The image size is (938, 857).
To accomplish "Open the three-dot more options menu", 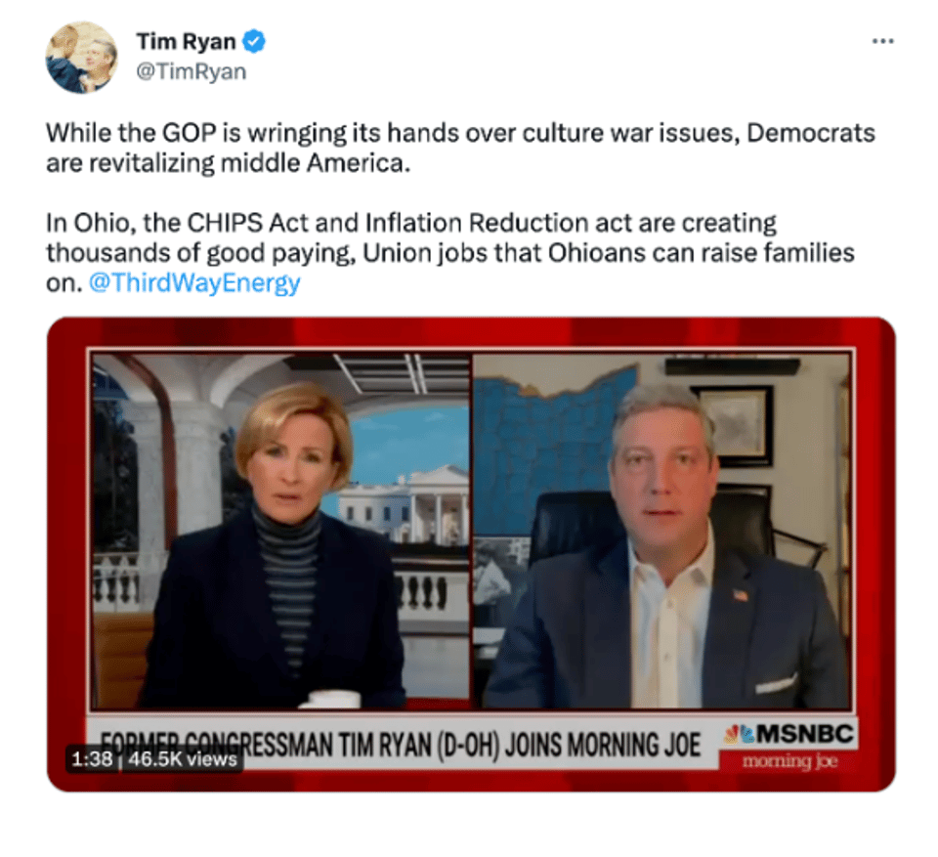I will pos(882,41).
